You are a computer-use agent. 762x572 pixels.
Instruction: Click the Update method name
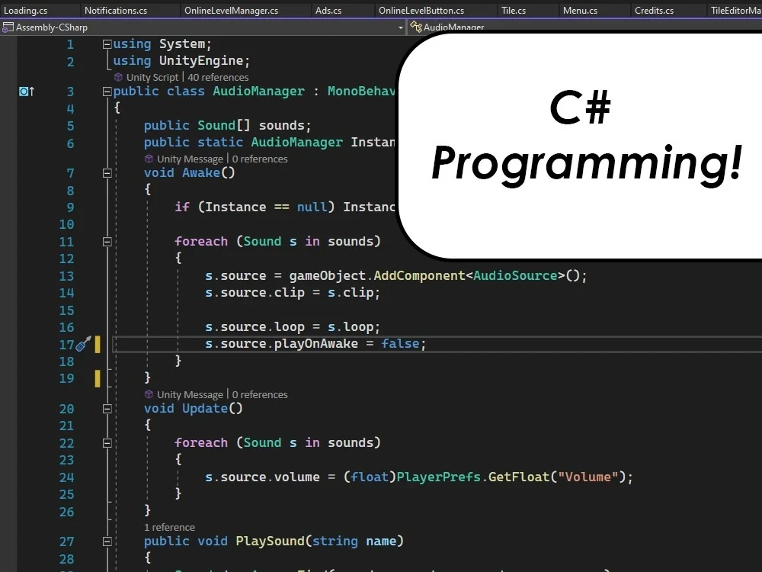coord(204,409)
